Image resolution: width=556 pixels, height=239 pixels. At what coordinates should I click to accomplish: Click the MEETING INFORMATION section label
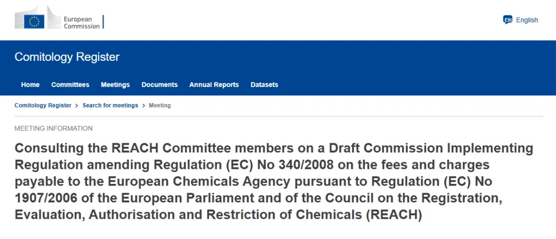click(54, 128)
